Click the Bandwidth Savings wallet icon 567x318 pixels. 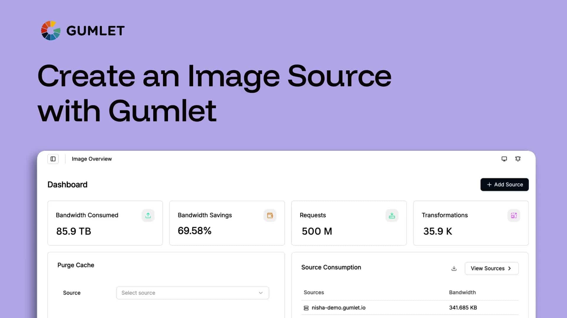pyautogui.click(x=270, y=216)
